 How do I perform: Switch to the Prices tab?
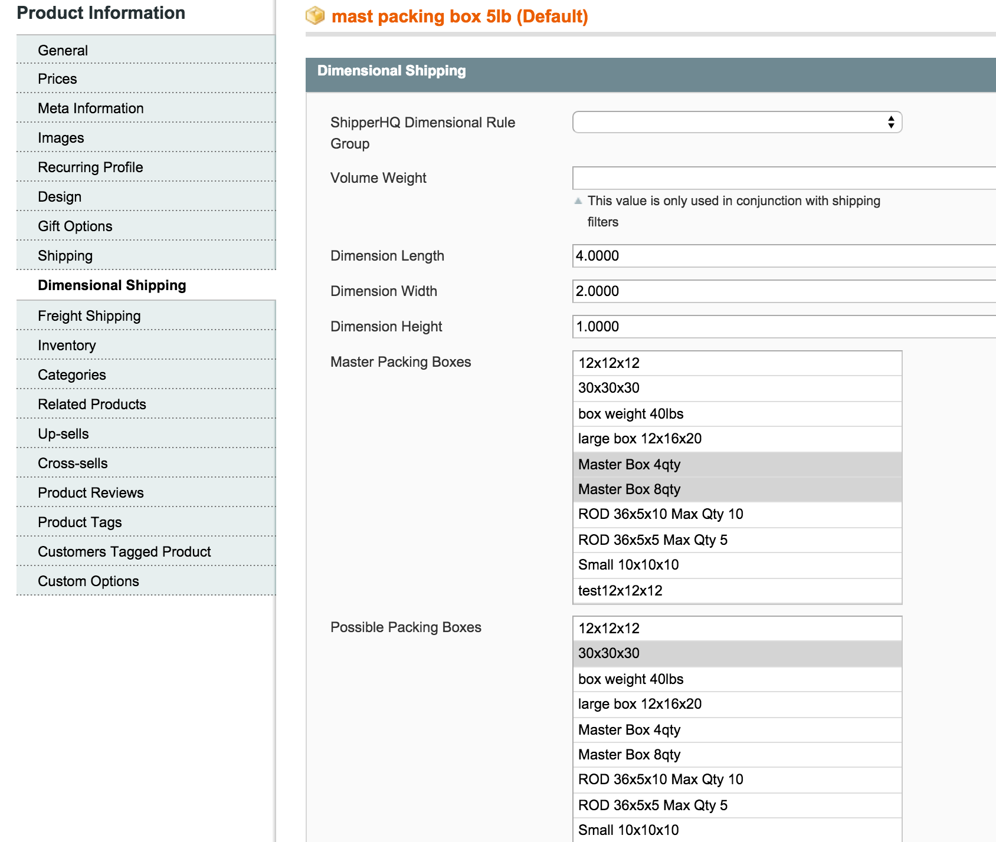58,79
